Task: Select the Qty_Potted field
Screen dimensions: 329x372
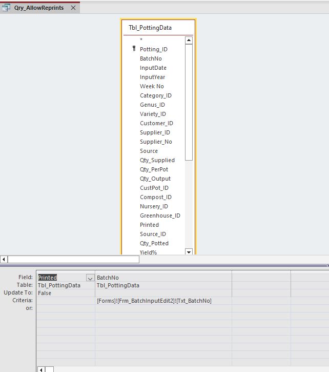Action: [154, 243]
